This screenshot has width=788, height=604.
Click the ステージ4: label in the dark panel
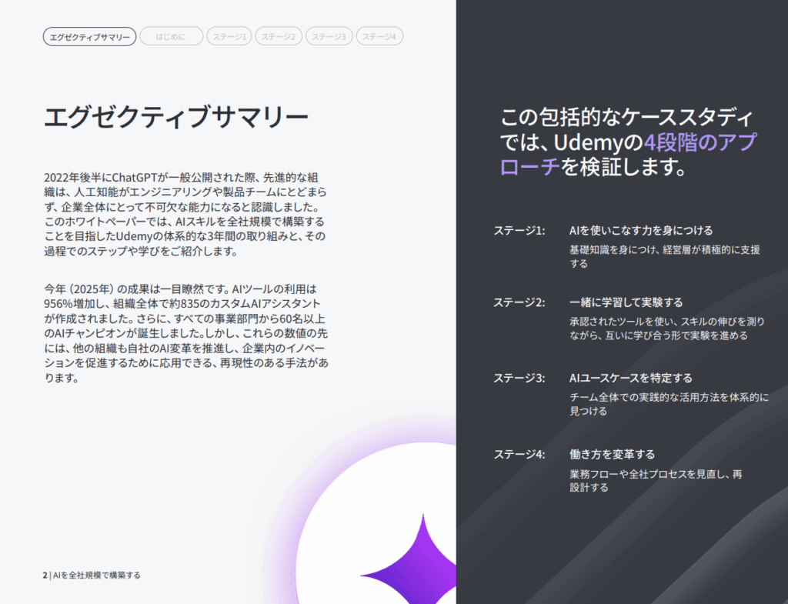pos(519,454)
